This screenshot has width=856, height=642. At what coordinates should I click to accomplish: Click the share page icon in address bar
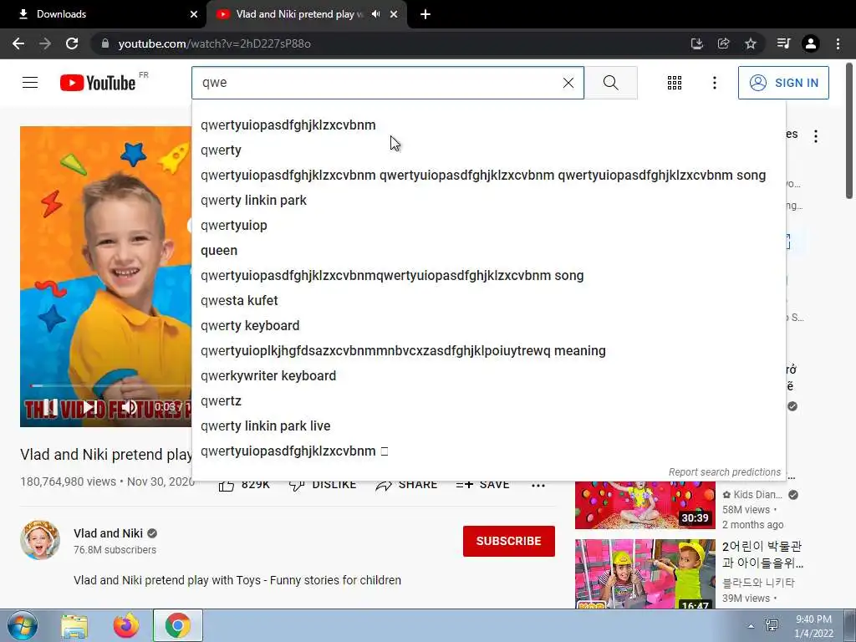[x=723, y=43]
